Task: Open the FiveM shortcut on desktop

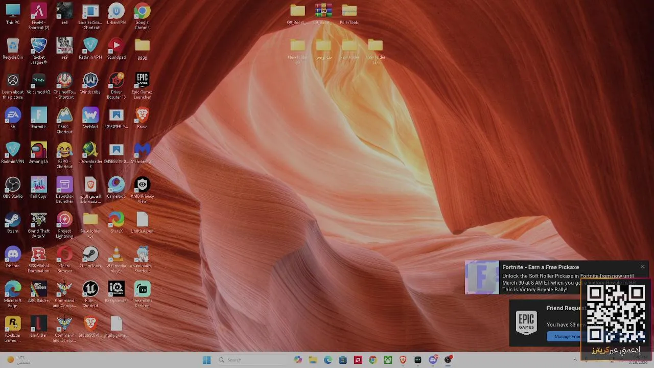Action: [39, 15]
